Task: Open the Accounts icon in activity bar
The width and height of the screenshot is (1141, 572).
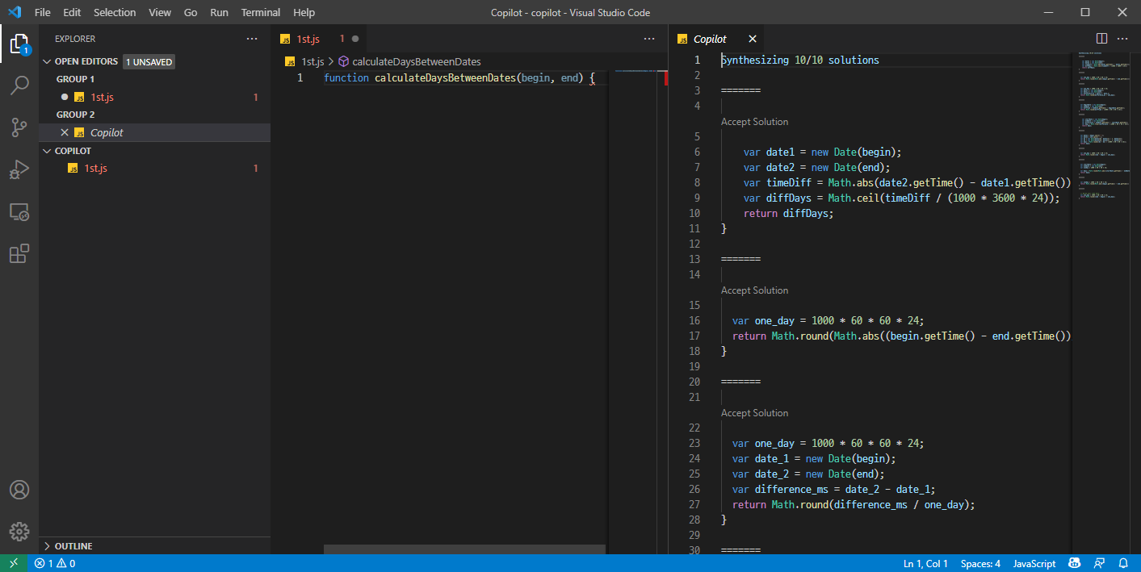Action: click(19, 490)
